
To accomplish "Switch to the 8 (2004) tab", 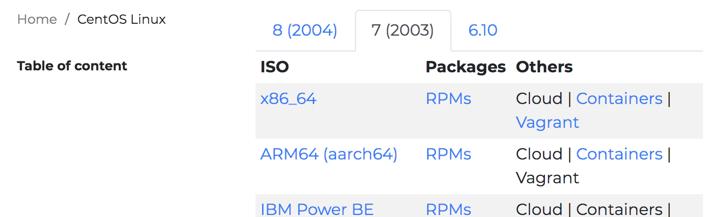I will tap(305, 31).
